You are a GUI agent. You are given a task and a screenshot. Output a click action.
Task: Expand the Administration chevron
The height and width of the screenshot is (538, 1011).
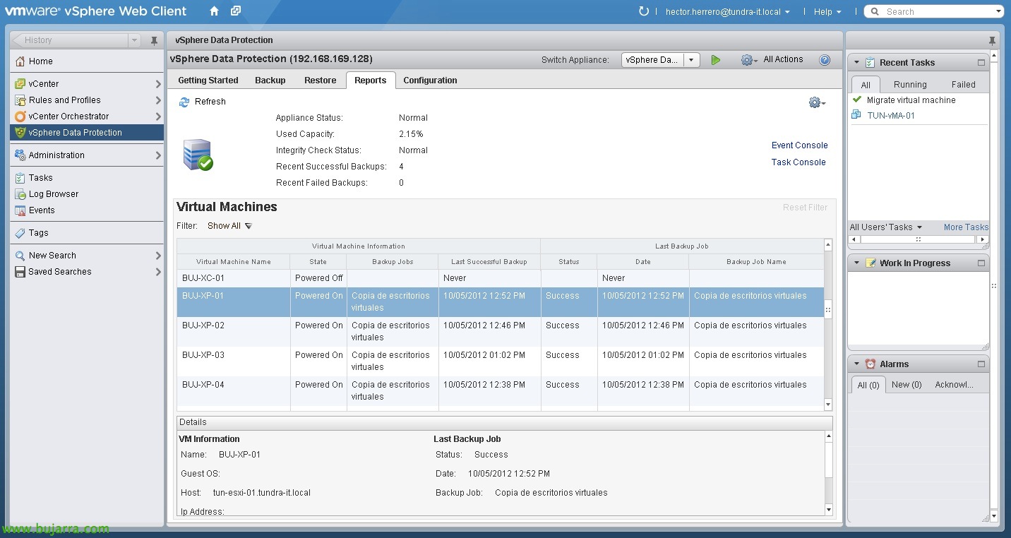[158, 155]
